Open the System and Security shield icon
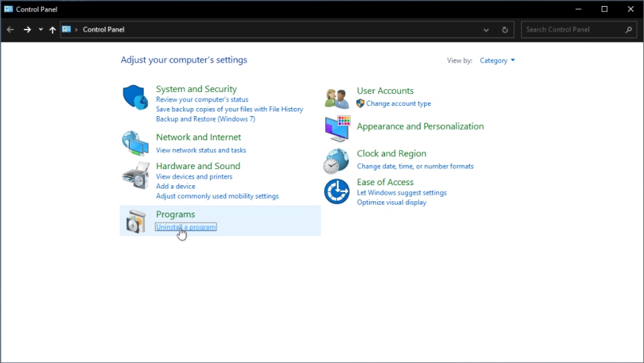Viewport: 644px width, 363px height. pyautogui.click(x=135, y=97)
